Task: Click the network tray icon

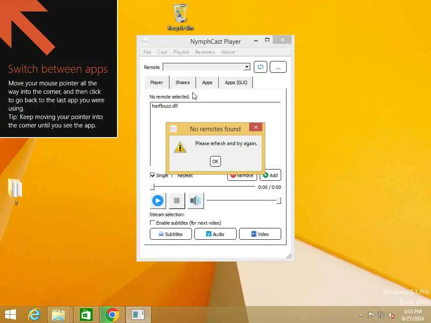Action: [381, 315]
